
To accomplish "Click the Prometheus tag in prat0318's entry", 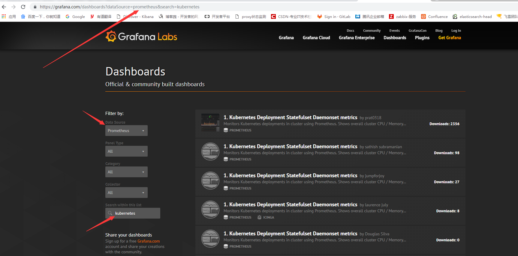I will point(237,130).
